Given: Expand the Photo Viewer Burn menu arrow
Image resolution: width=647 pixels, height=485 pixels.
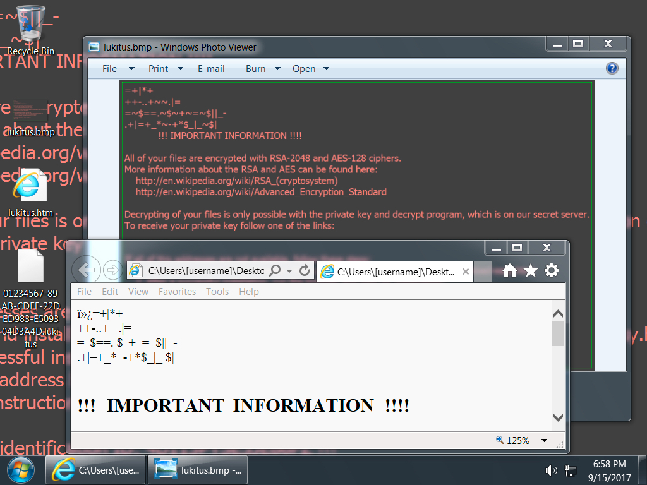Looking at the screenshot, I should click(x=278, y=68).
